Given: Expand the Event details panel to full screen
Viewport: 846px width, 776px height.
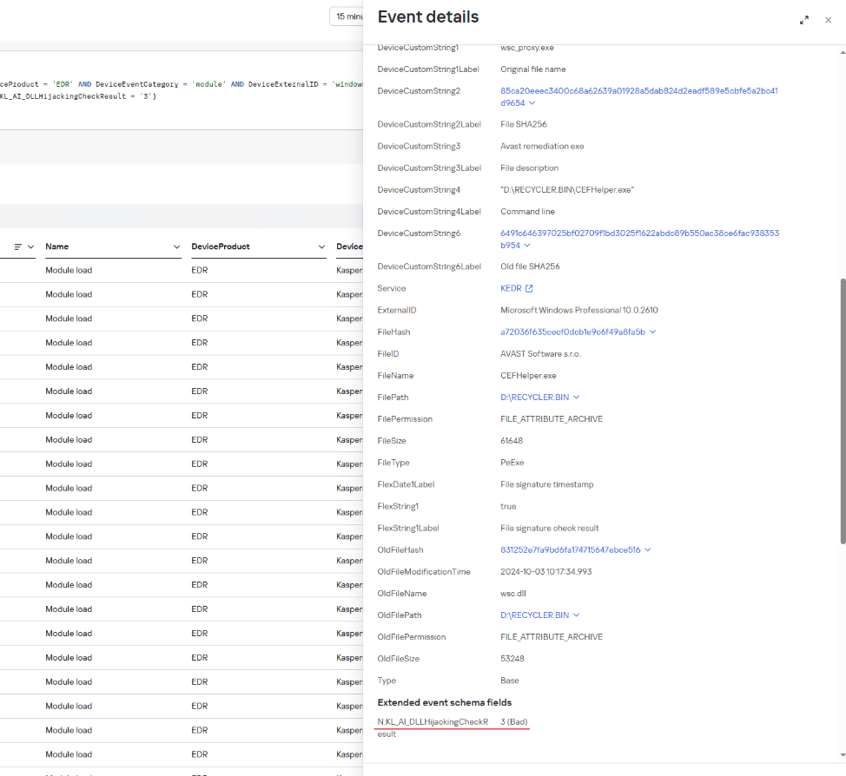Looking at the screenshot, I should [x=804, y=20].
